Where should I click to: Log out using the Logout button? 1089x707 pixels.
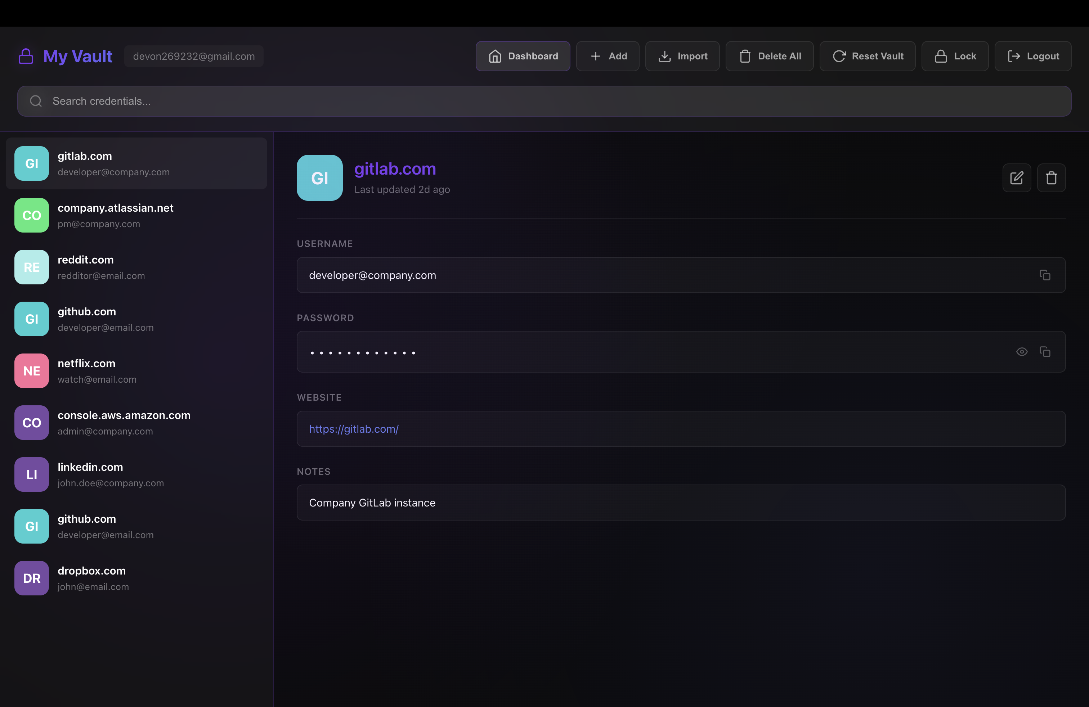[x=1033, y=56]
